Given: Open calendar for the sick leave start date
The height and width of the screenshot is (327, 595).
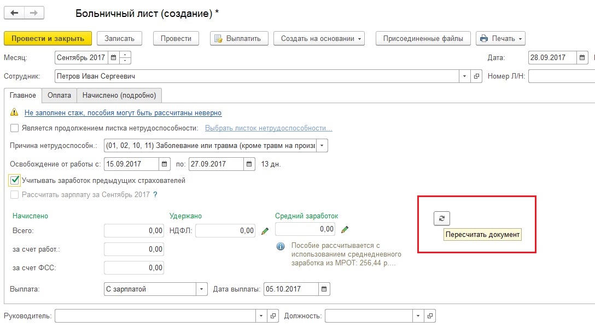Looking at the screenshot, I should 164,164.
